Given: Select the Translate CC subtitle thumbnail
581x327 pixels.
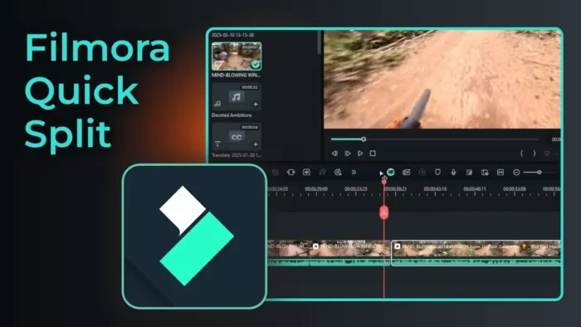Looking at the screenshot, I should pyautogui.click(x=237, y=137).
